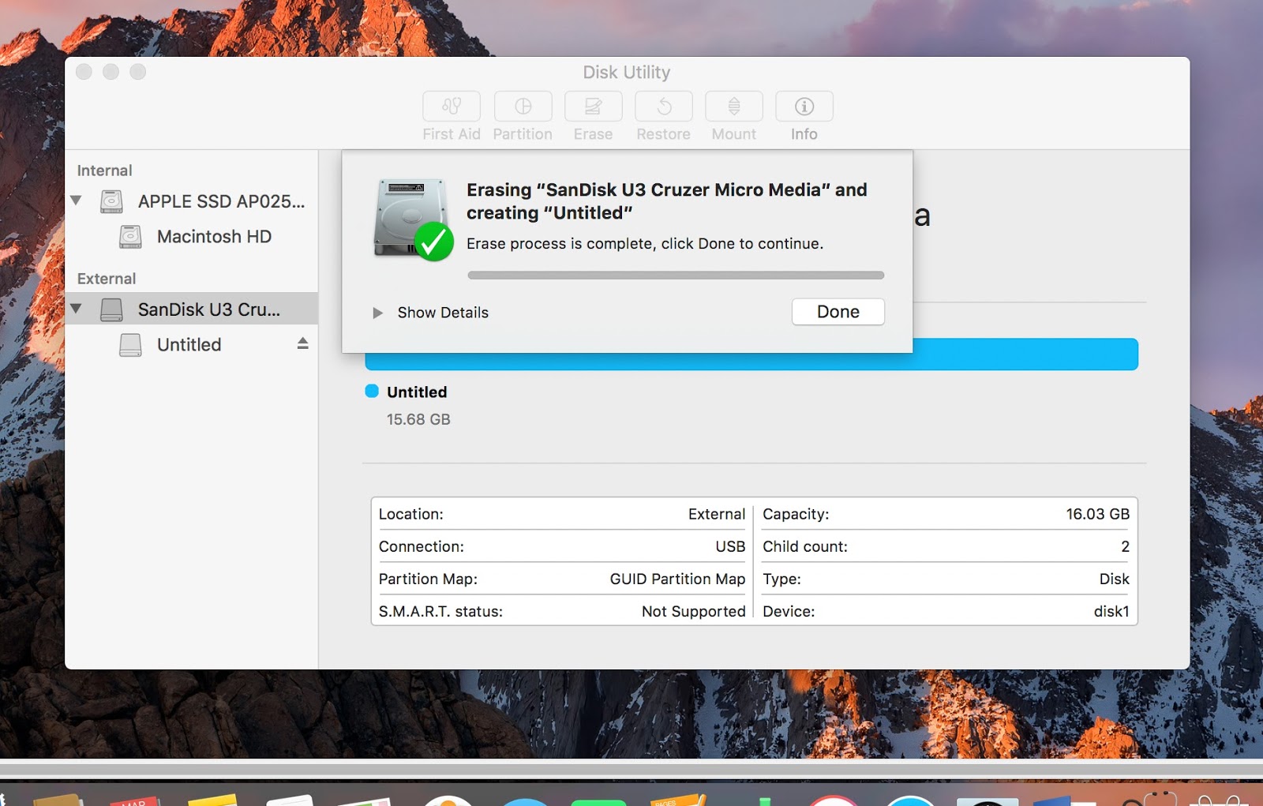Click the Mount toolbar icon
Viewport: 1263px width, 806px height.
(734, 107)
